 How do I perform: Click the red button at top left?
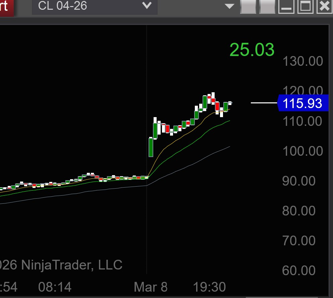[6, 7]
